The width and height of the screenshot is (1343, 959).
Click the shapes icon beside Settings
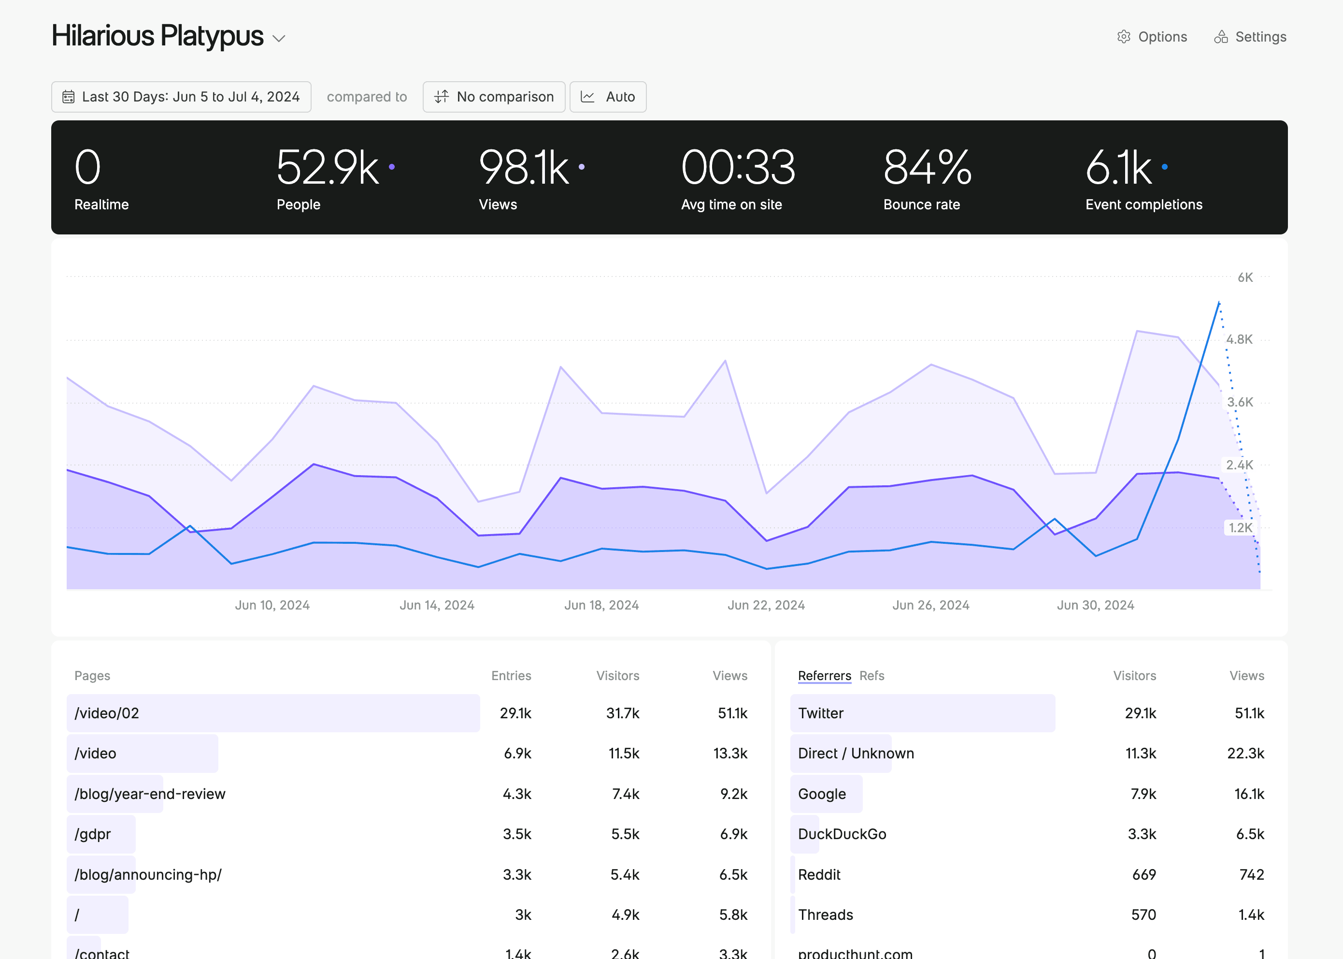(x=1221, y=37)
